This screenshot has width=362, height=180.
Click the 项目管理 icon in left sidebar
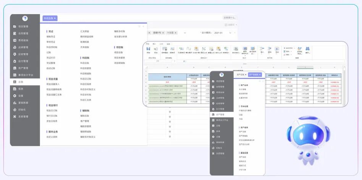(15, 27)
